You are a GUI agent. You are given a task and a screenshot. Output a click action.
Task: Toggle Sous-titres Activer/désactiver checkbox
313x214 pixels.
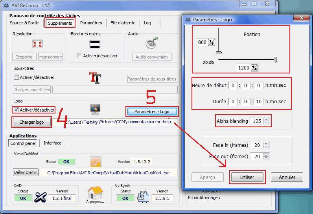(16, 77)
